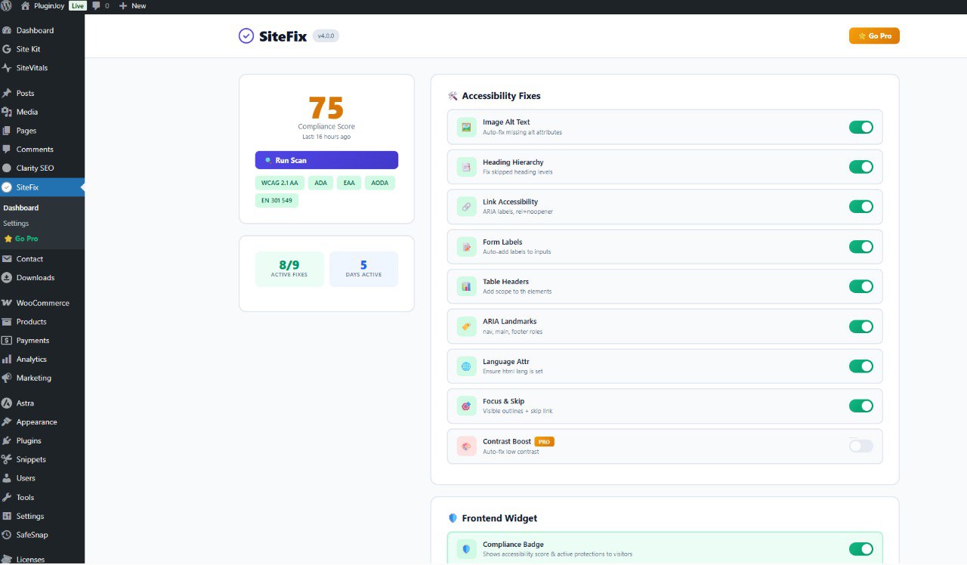Click the Analytics bar chart icon
This screenshot has width=967, height=565.
coord(7,360)
